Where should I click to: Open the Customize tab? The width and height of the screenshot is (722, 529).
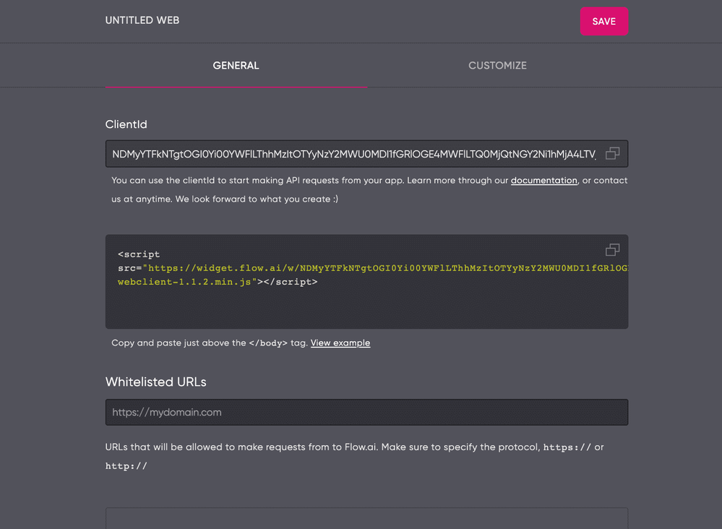(497, 66)
